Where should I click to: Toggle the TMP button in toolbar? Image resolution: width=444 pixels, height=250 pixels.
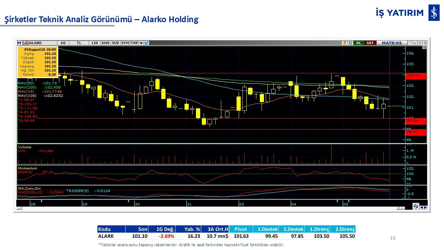click(x=134, y=43)
